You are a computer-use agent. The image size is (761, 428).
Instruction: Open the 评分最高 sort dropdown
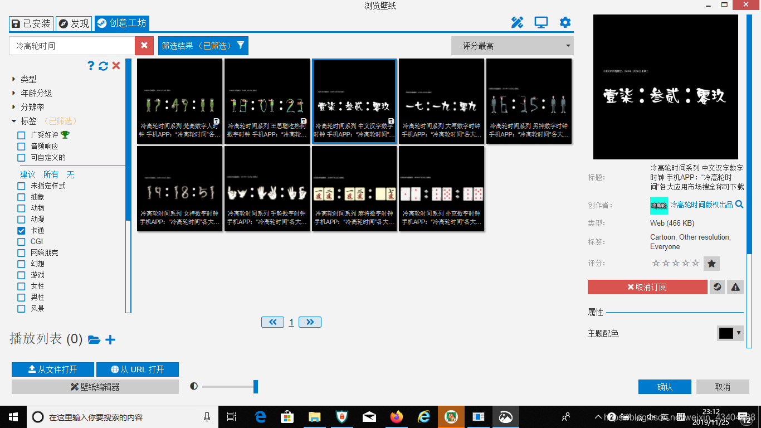[x=512, y=45]
